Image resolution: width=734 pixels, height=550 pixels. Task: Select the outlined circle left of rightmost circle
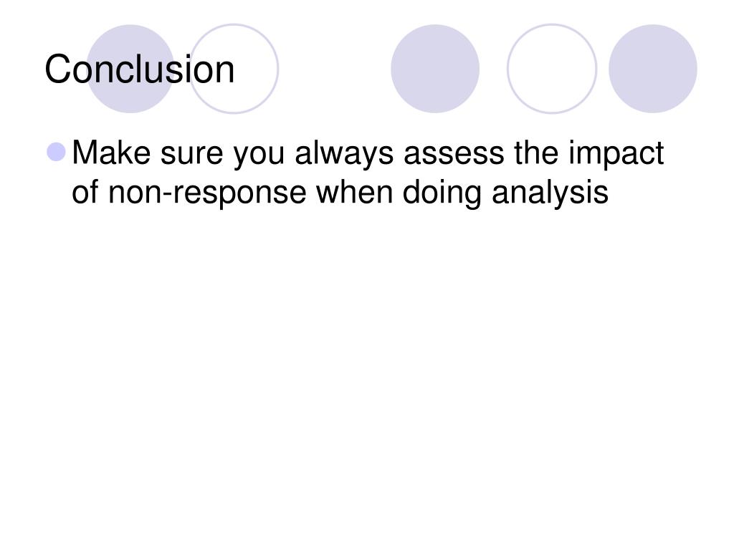552,69
